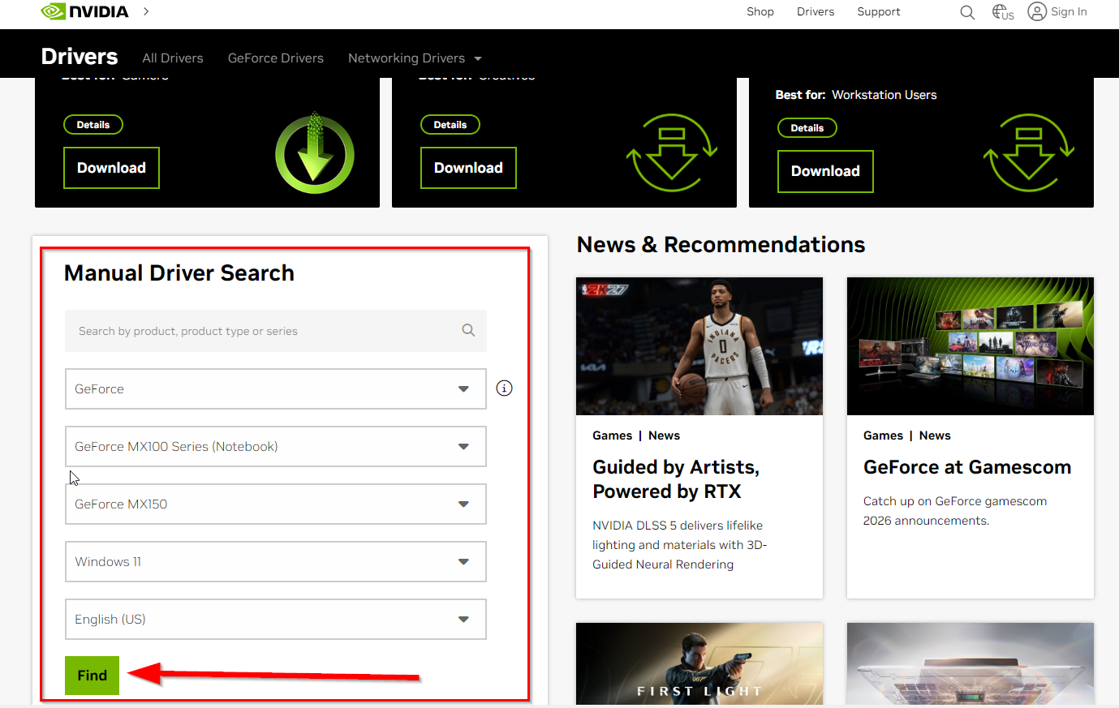The image size is (1119, 708).
Task: Click Download on the first driver card
Action: point(111,168)
